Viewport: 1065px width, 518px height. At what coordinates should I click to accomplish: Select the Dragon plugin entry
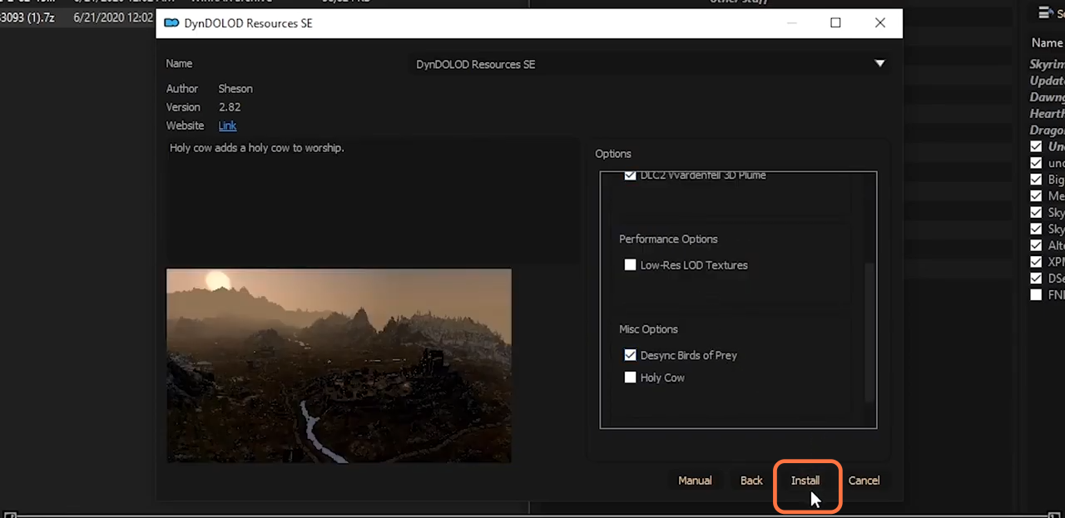click(1047, 131)
